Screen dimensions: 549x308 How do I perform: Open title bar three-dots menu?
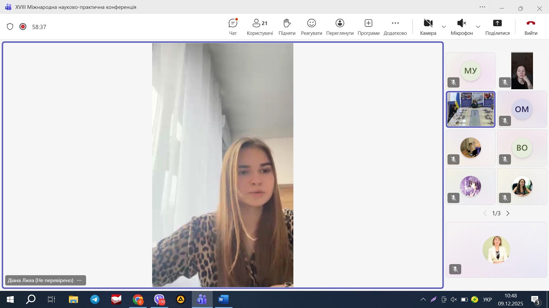(482, 7)
